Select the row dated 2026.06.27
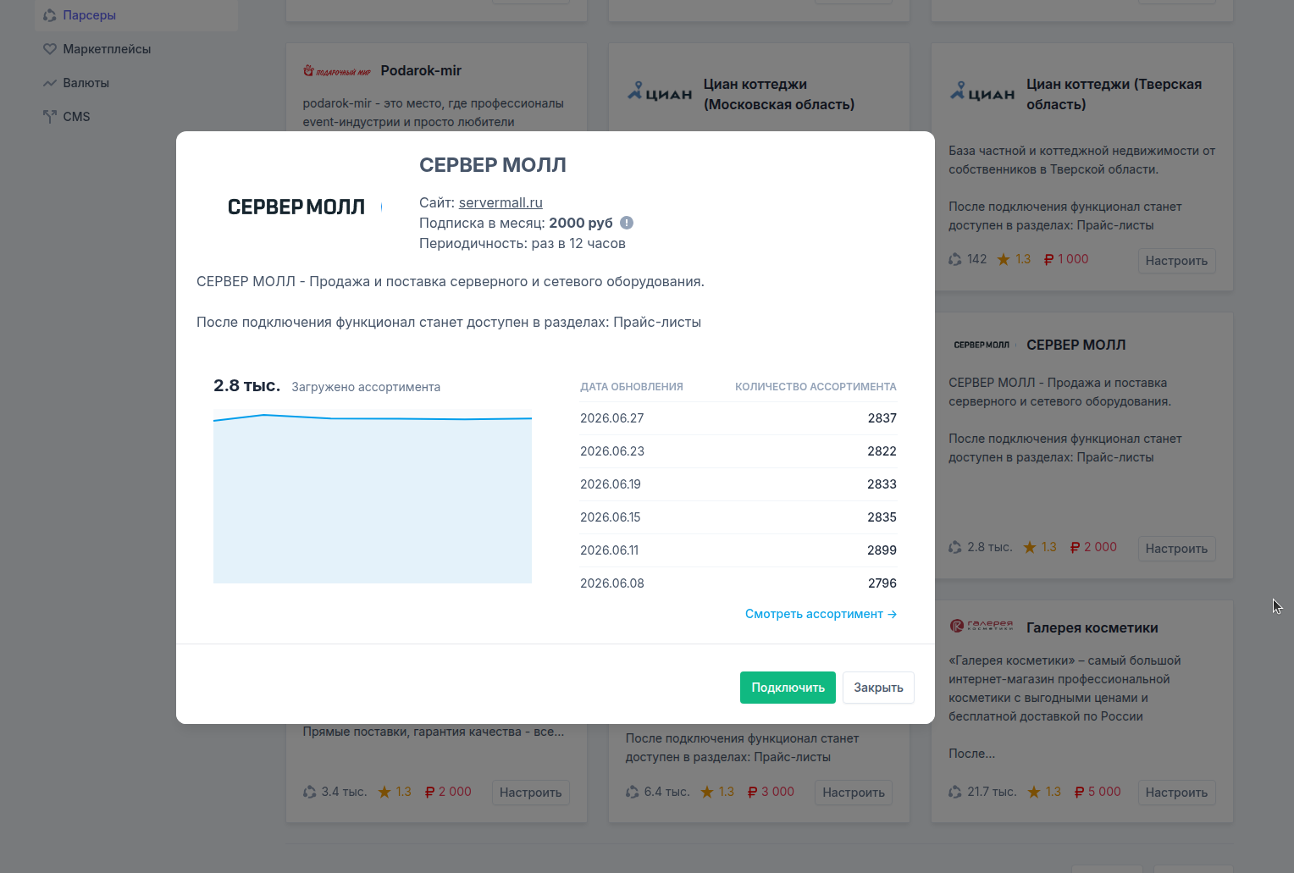This screenshot has height=873, width=1294. [x=738, y=418]
